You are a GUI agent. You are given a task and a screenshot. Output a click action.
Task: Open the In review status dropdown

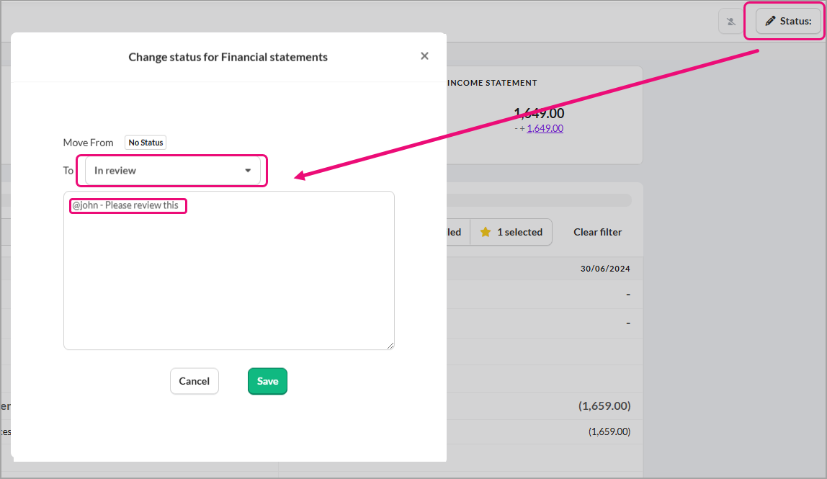coord(172,171)
